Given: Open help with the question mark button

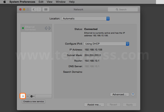Looking at the screenshot, I should pyautogui.click(x=133, y=94).
